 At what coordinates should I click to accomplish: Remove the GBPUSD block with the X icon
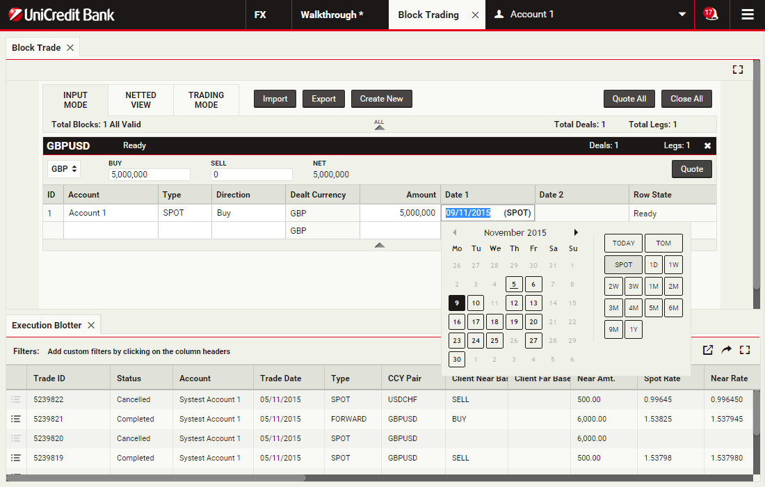click(707, 146)
